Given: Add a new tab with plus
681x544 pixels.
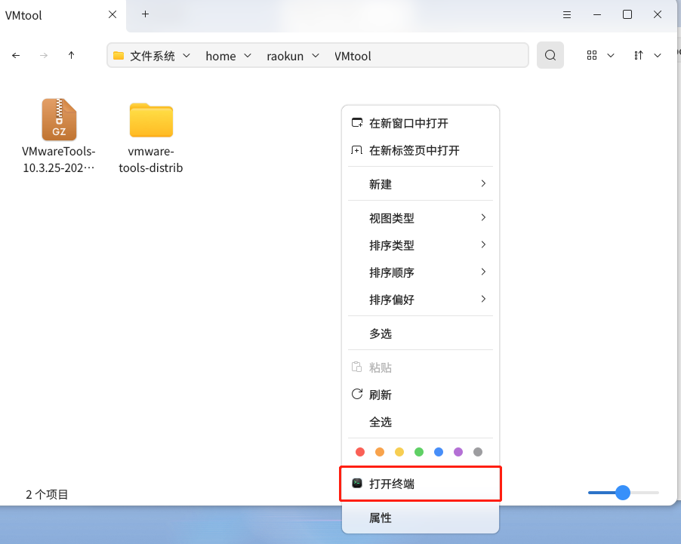Looking at the screenshot, I should [145, 14].
